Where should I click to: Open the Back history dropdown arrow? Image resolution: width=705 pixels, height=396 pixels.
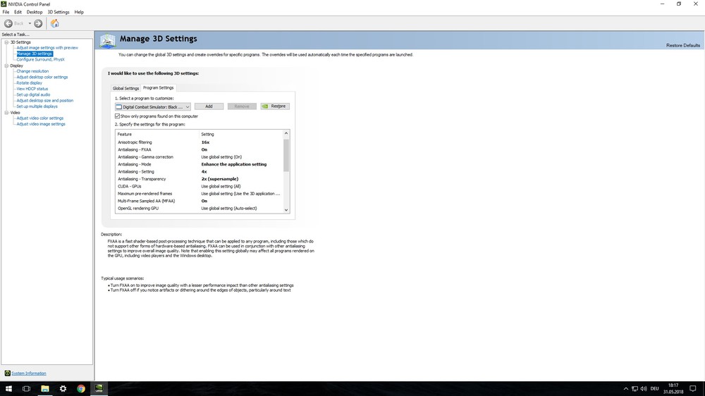coord(30,23)
